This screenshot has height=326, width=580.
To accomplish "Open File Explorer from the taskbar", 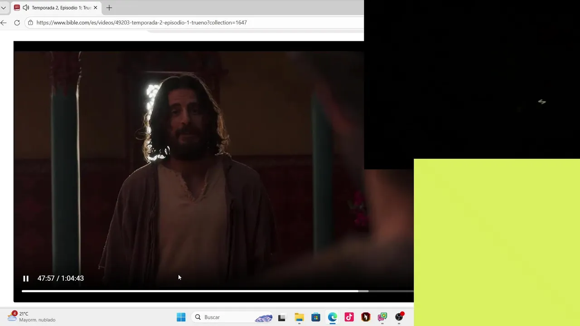I will click(x=299, y=317).
